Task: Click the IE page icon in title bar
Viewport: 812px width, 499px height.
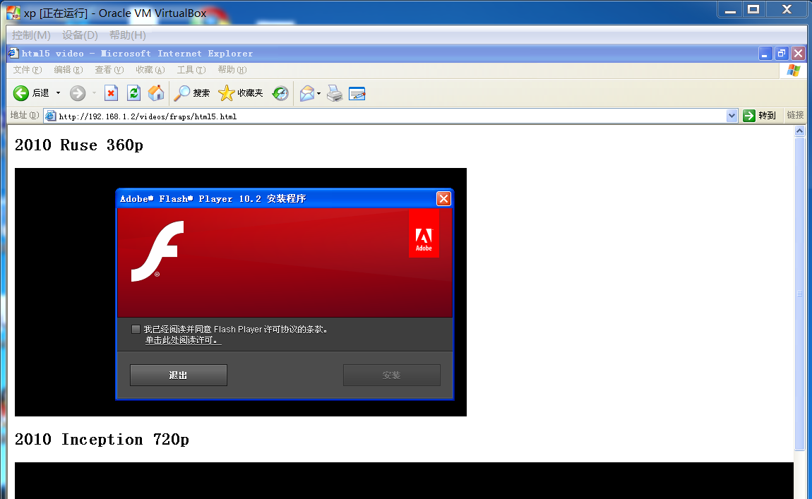Action: [13, 54]
